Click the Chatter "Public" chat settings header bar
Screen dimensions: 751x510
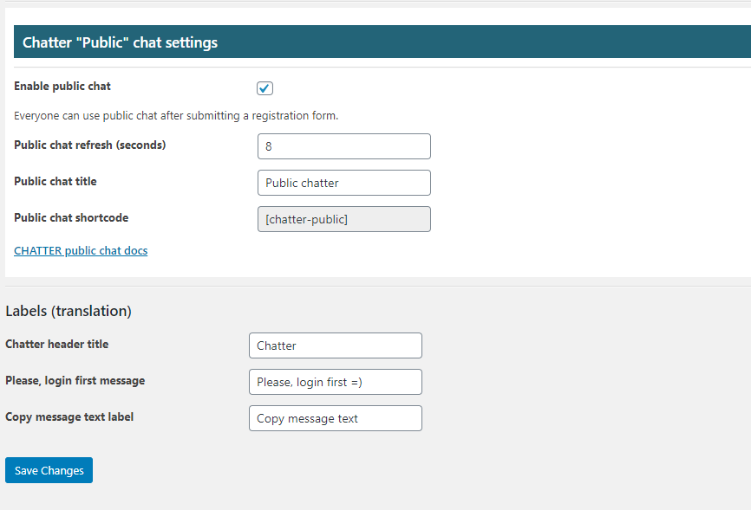pos(382,42)
